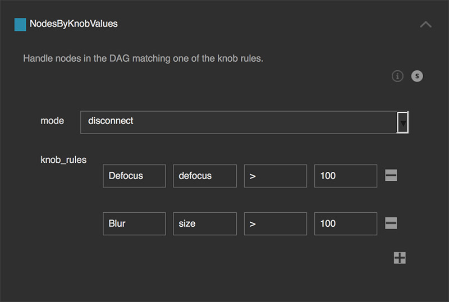Screen dimensions: 449x302
Task: Collapse the NodesByKnobValues panel with the chevron
Action: pos(425,24)
